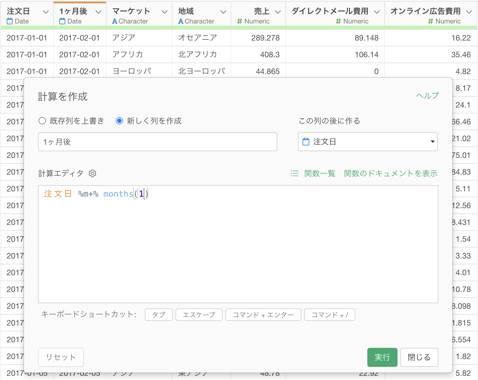Click 289.278 sales value
478x380 pixels.
pos(265,38)
